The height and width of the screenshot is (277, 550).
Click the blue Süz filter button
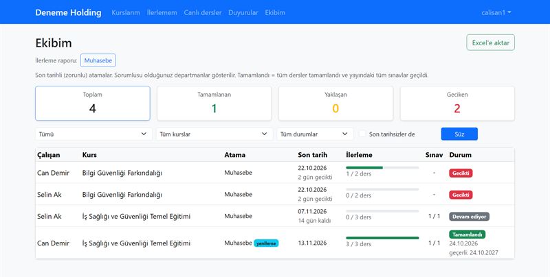[x=459, y=134]
